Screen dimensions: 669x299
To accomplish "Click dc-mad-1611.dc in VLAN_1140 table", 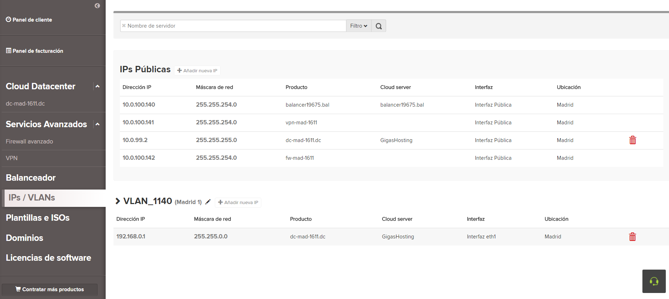I will point(308,237).
